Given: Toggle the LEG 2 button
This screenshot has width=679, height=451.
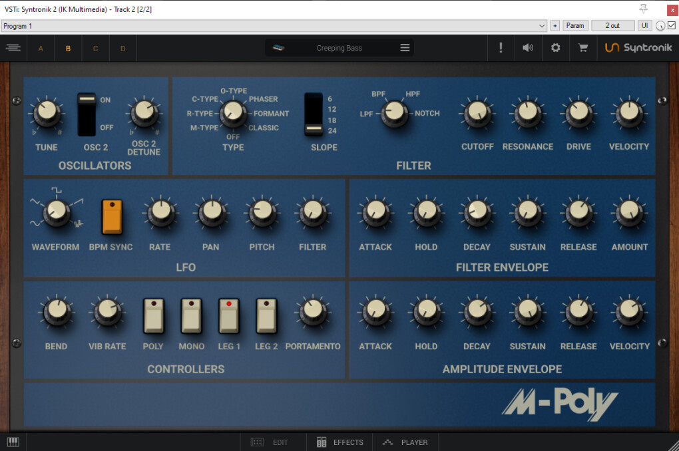Looking at the screenshot, I should click(266, 316).
